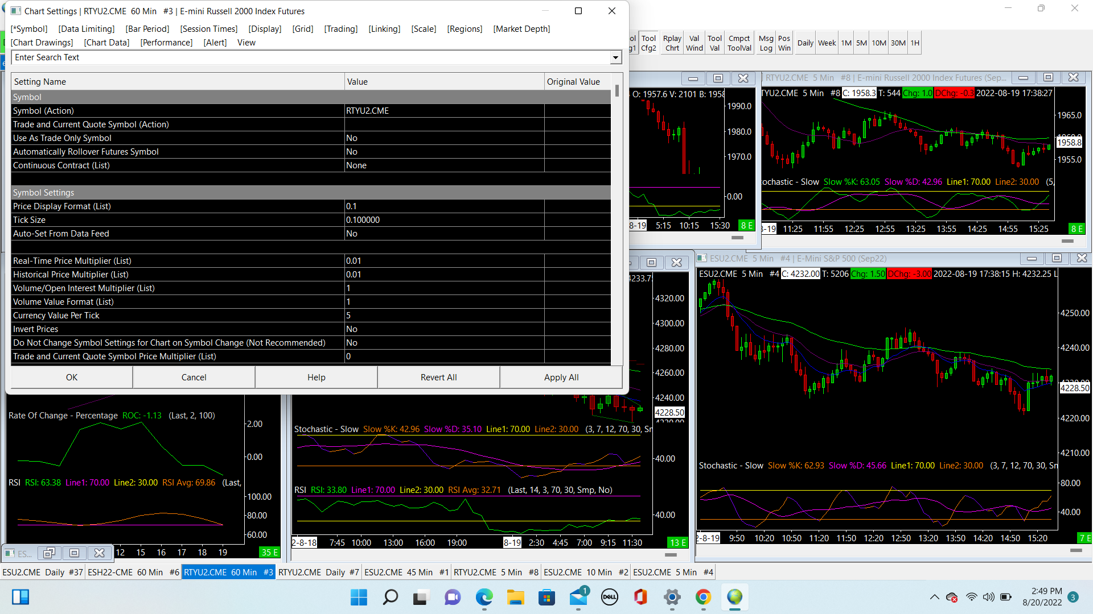This screenshot has height=614, width=1093.
Task: Click the Cmpct ToolVal toolbar button
Action: pyautogui.click(x=739, y=43)
